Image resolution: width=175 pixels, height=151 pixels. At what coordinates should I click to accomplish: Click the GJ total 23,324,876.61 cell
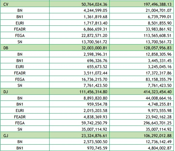[x=80, y=136]
